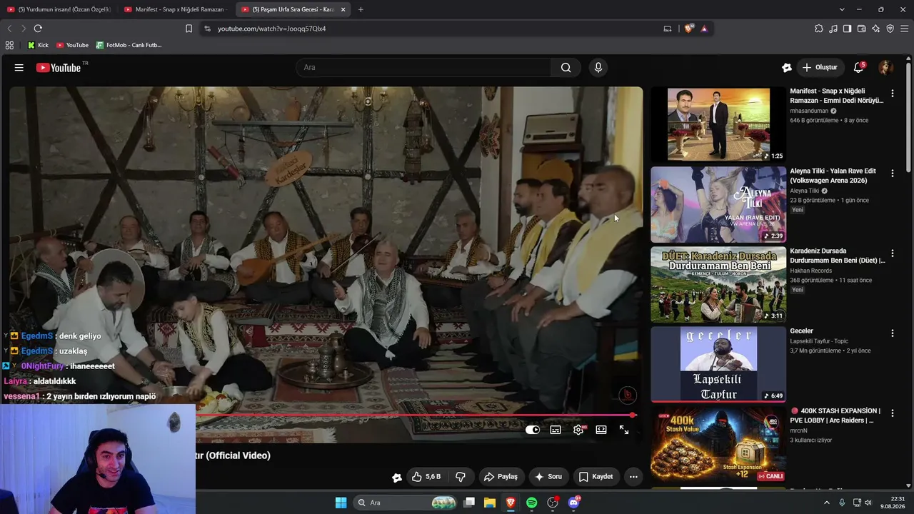The height and width of the screenshot is (514, 914).
Task: Open the tab search dropdown arrow
Action: pos(842,9)
